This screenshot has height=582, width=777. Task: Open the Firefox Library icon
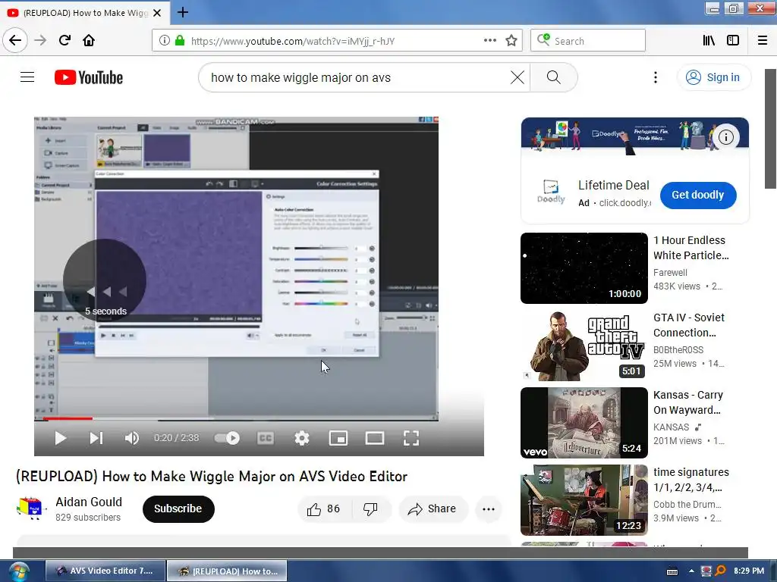(709, 41)
